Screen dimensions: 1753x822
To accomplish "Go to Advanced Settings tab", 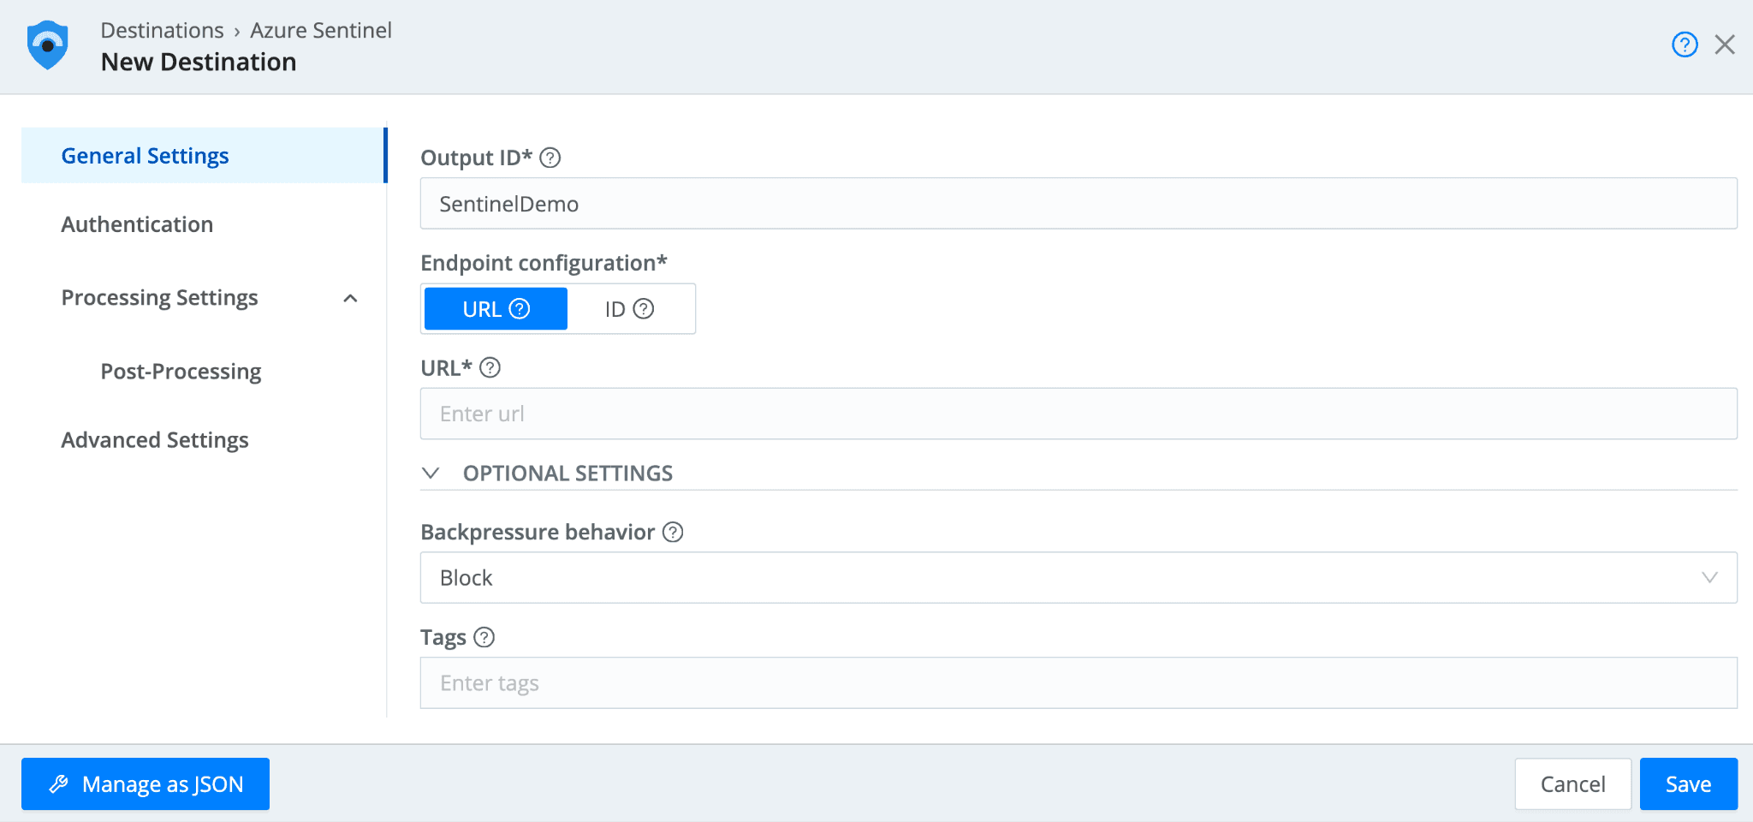I will point(155,440).
